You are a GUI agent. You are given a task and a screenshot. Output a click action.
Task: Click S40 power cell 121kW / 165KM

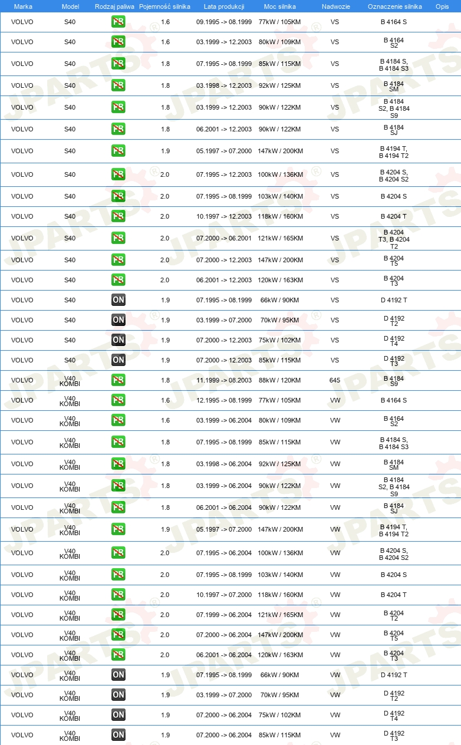click(279, 238)
